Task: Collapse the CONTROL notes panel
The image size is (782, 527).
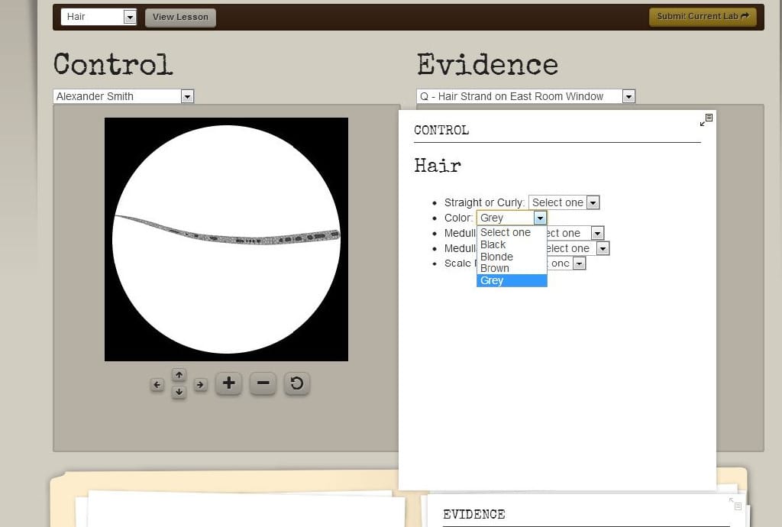Action: [706, 120]
